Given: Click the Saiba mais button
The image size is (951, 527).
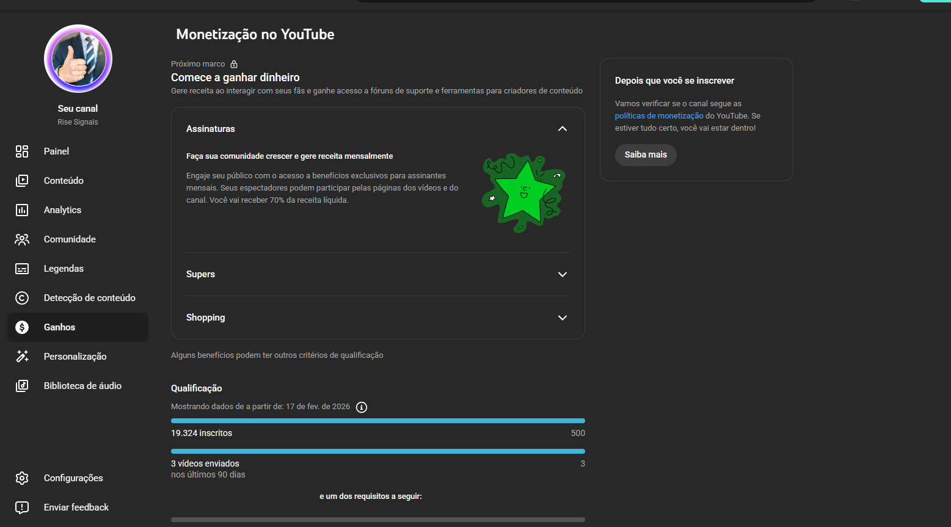Looking at the screenshot, I should tap(646, 155).
